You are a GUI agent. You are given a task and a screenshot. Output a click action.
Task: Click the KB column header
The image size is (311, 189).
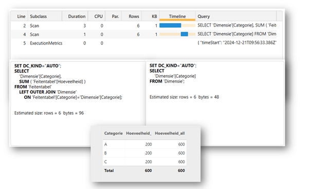pyautogui.click(x=151, y=16)
